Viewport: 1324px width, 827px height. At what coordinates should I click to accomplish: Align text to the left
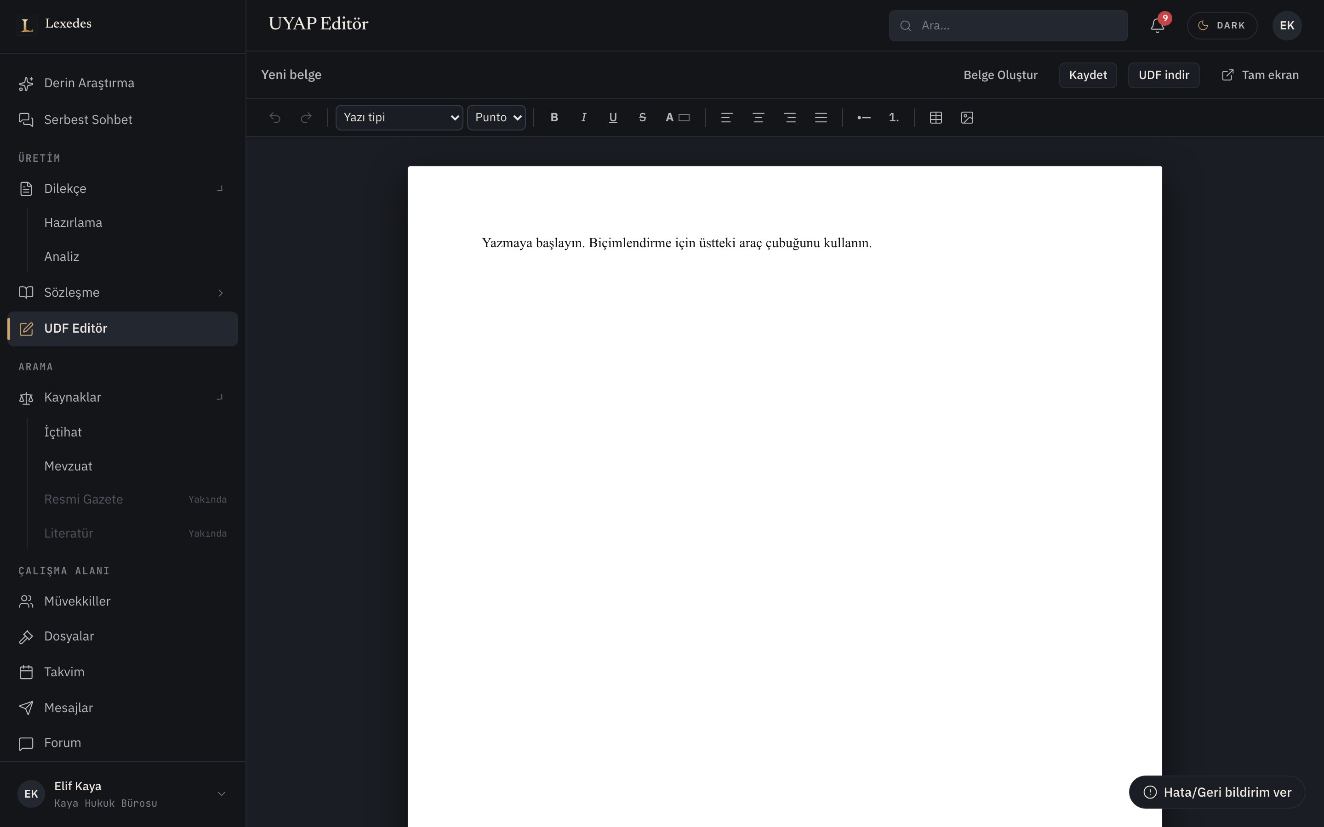click(726, 118)
